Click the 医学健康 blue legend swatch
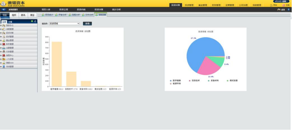 (171, 80)
